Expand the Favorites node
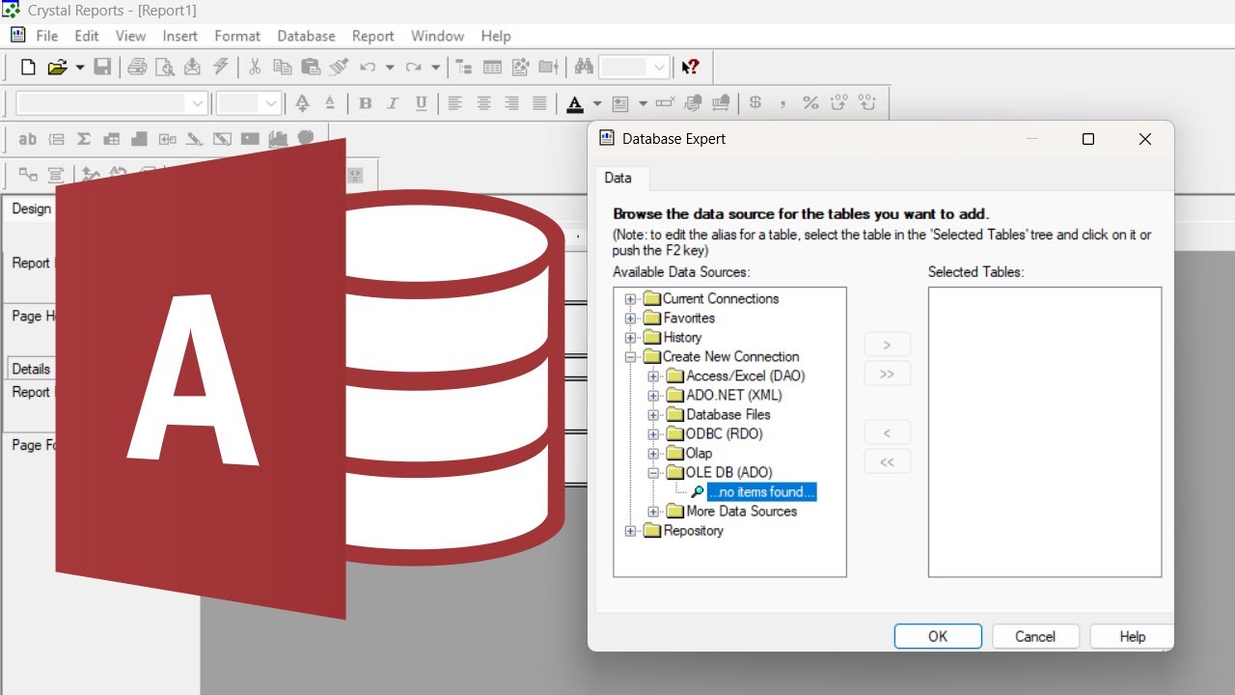This screenshot has width=1235, height=695. pyautogui.click(x=631, y=319)
